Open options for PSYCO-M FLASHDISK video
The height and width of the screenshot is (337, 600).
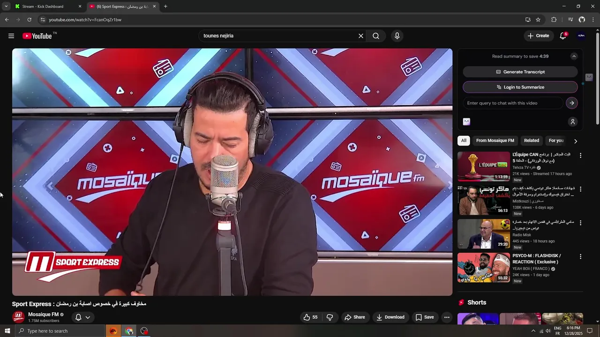pyautogui.click(x=580, y=256)
